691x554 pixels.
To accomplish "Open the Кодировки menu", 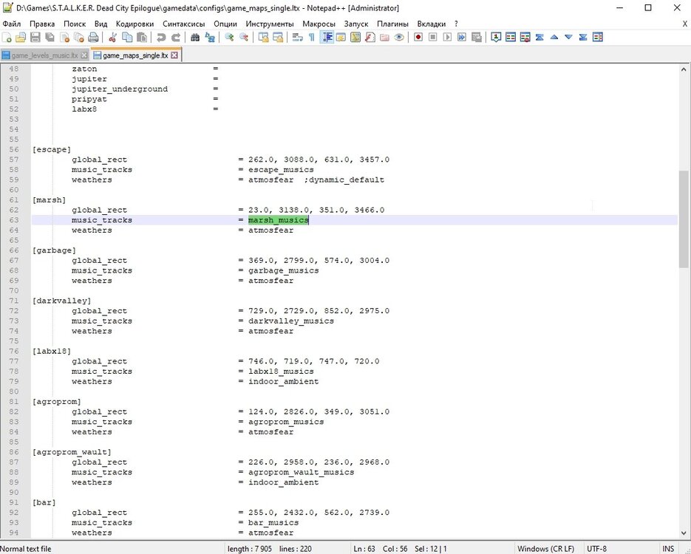I will [x=134, y=24].
